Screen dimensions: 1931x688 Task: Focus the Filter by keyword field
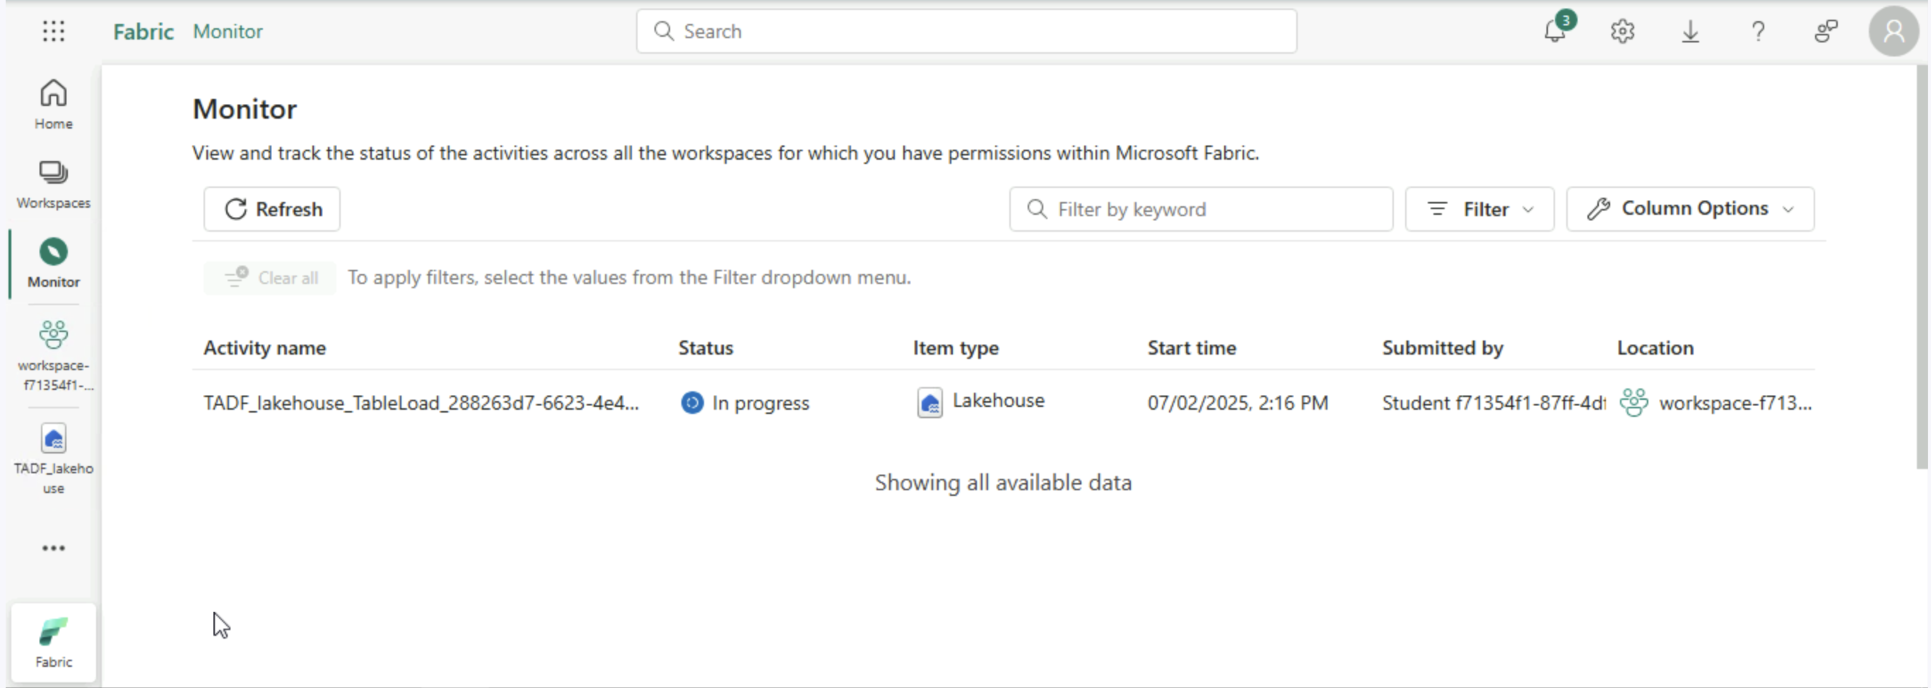(1201, 209)
